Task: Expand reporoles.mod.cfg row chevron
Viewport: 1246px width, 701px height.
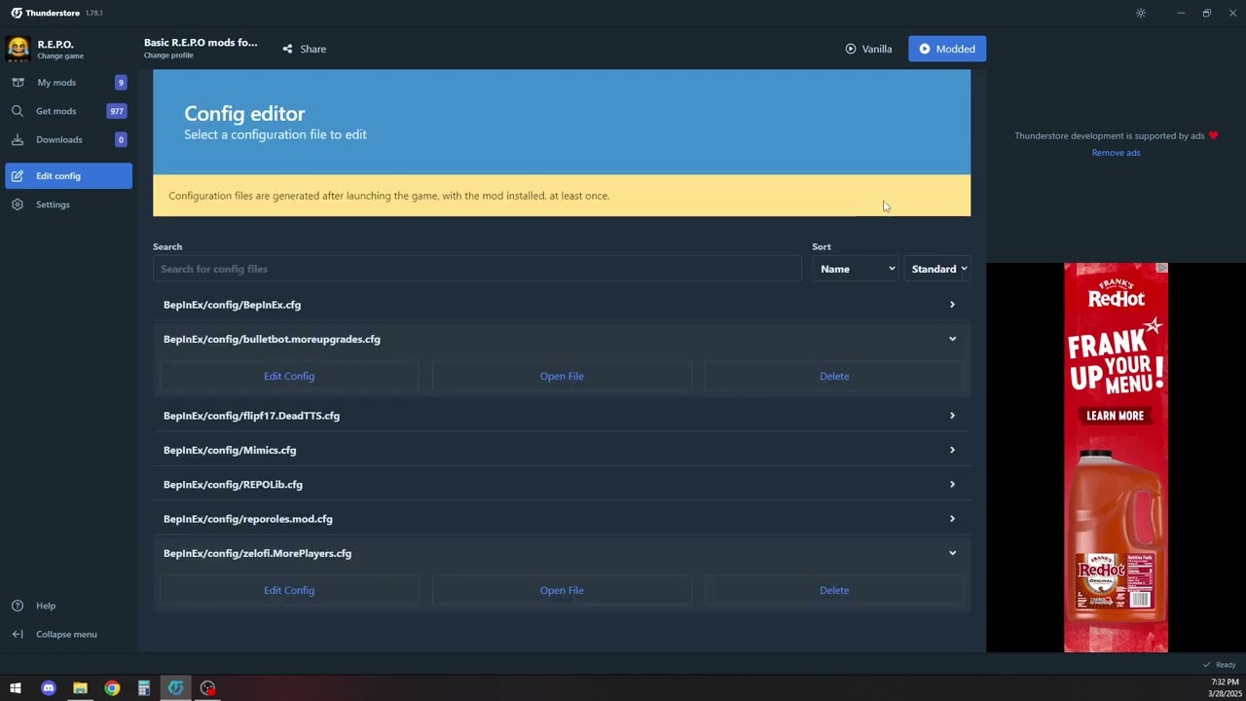Action: click(x=952, y=519)
